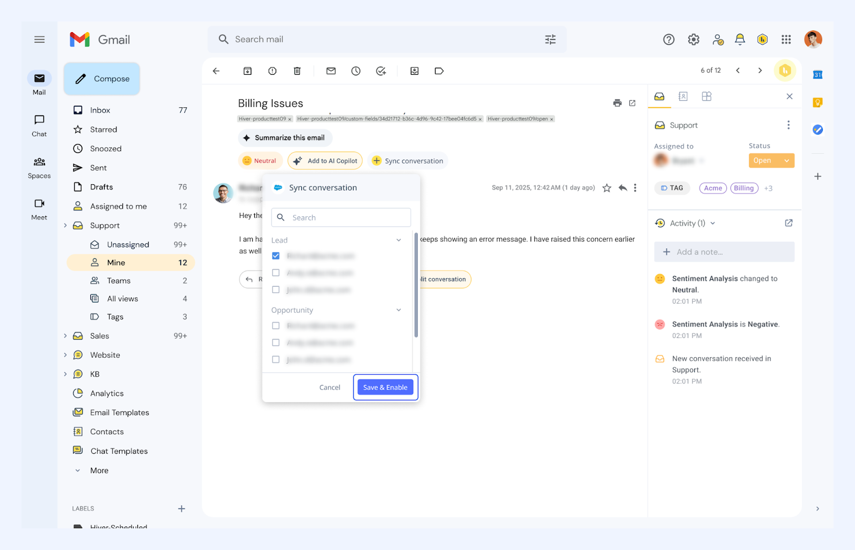Reply using the arrow icon in header
855x550 pixels.
click(x=623, y=188)
